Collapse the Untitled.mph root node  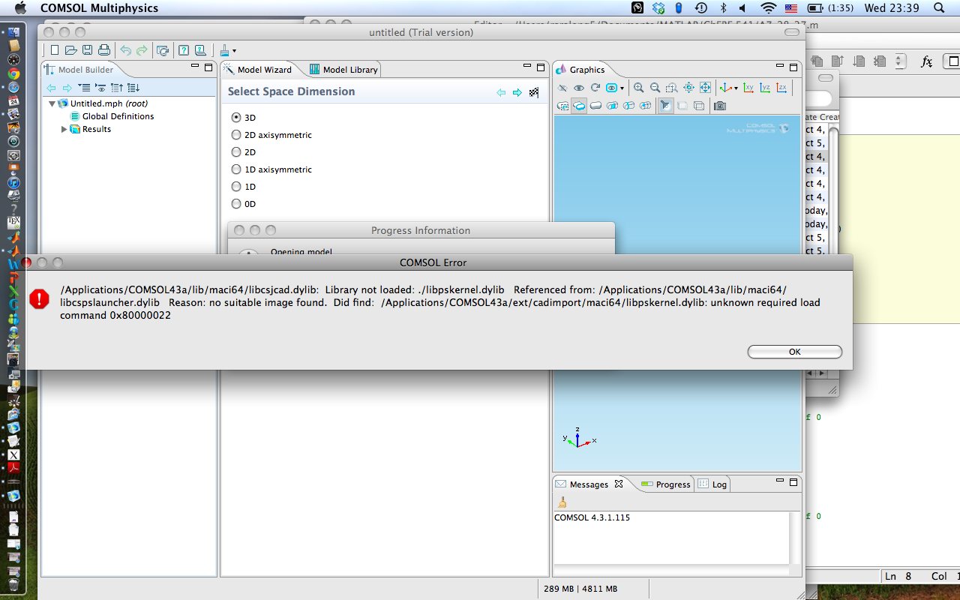52,103
